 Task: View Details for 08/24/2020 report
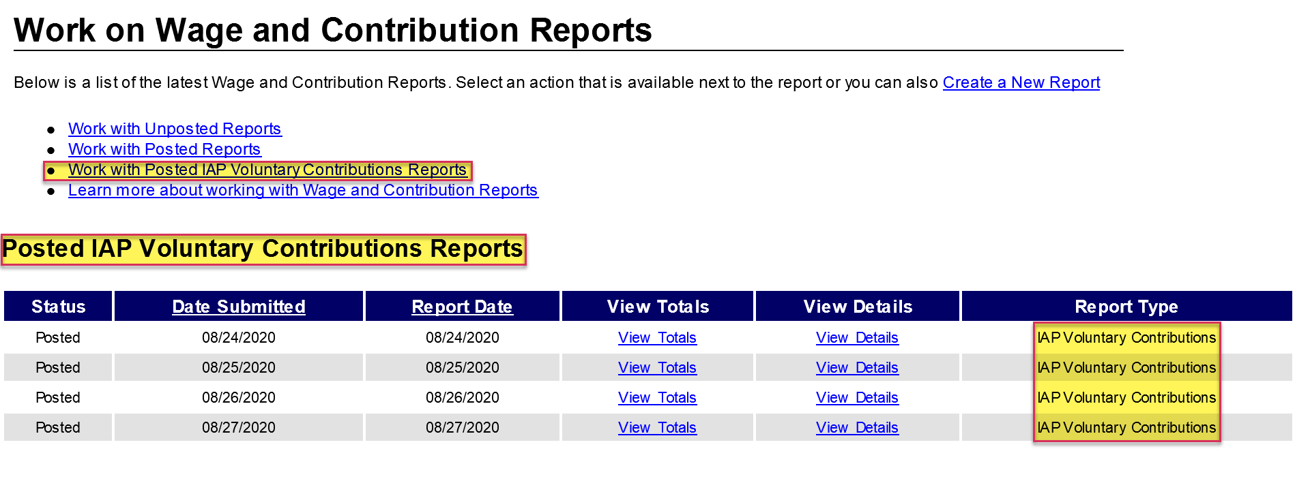click(x=857, y=338)
